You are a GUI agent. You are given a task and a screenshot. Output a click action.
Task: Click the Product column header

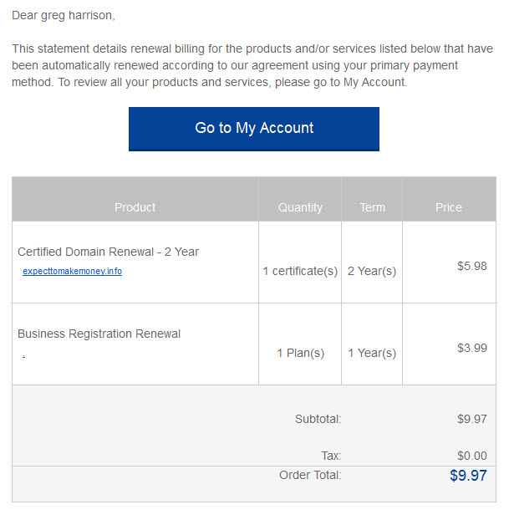[135, 207]
